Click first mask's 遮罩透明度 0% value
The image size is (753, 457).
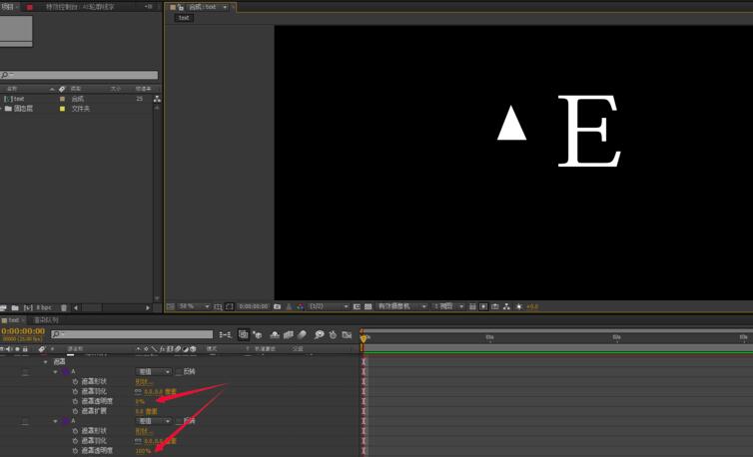click(x=140, y=402)
